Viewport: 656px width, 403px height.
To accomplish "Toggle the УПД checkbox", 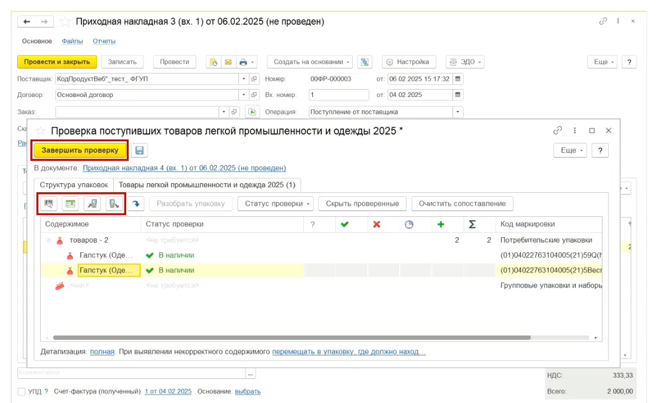I will click(x=21, y=391).
